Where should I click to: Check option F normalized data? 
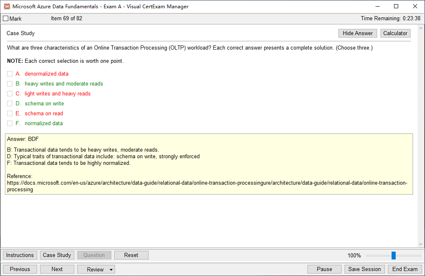click(10, 124)
